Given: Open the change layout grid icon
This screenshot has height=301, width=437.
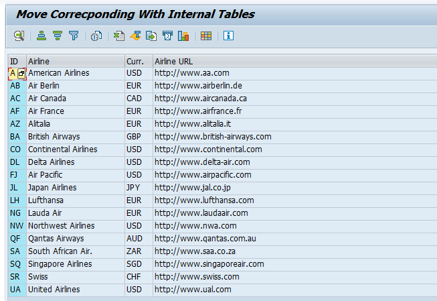Looking at the screenshot, I should [206, 36].
